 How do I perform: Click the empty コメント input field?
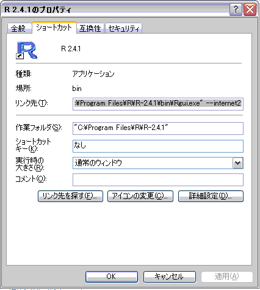point(158,179)
